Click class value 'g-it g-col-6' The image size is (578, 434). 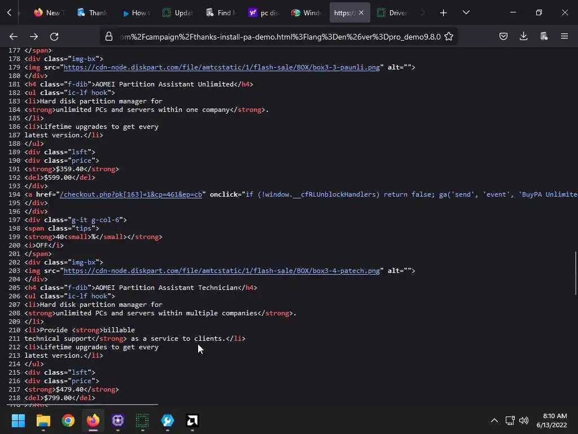[95, 220]
